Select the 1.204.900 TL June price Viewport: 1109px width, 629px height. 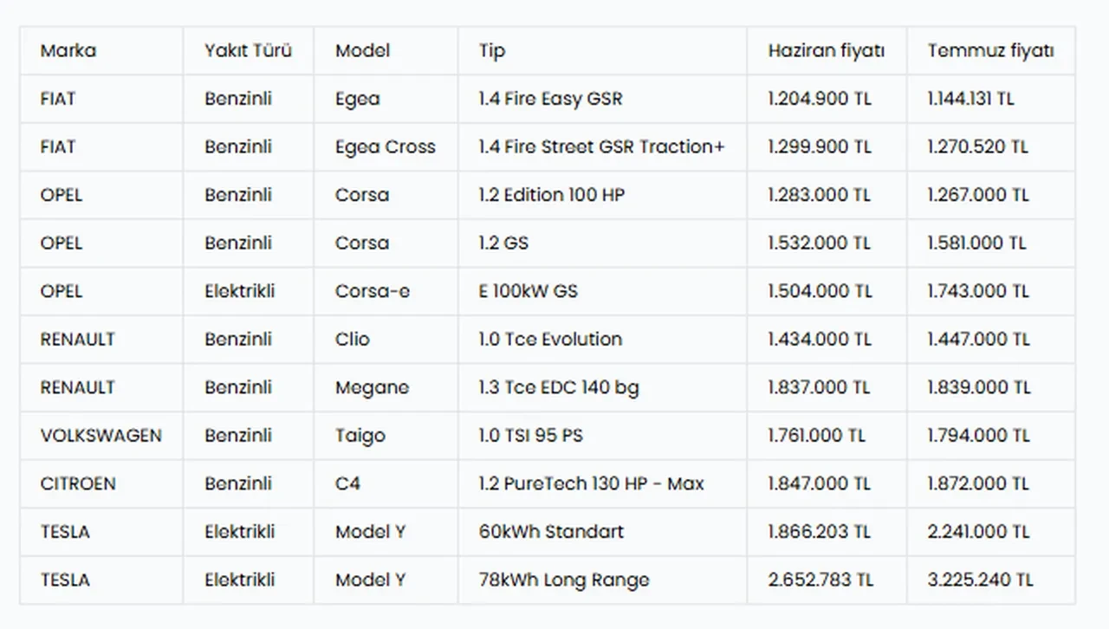[x=819, y=99]
